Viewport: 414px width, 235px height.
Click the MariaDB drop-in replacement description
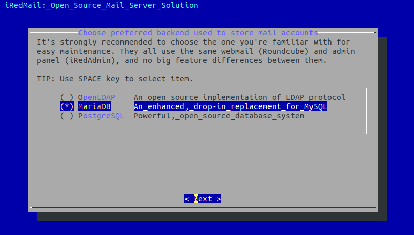[x=230, y=106]
